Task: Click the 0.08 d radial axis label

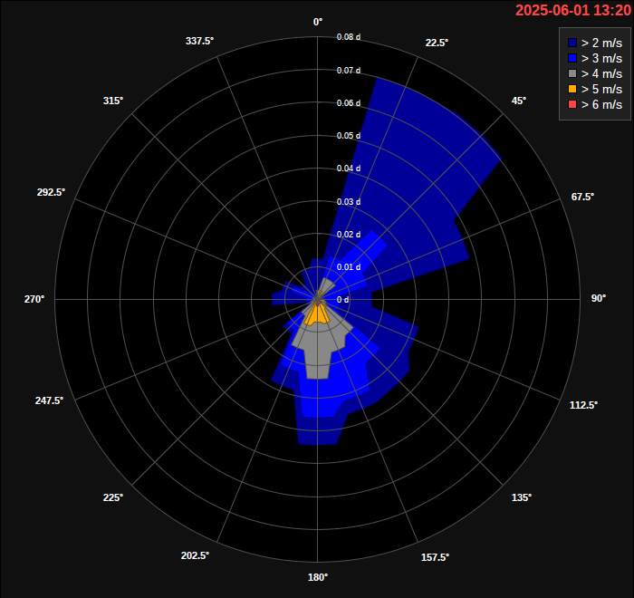Action: [349, 37]
